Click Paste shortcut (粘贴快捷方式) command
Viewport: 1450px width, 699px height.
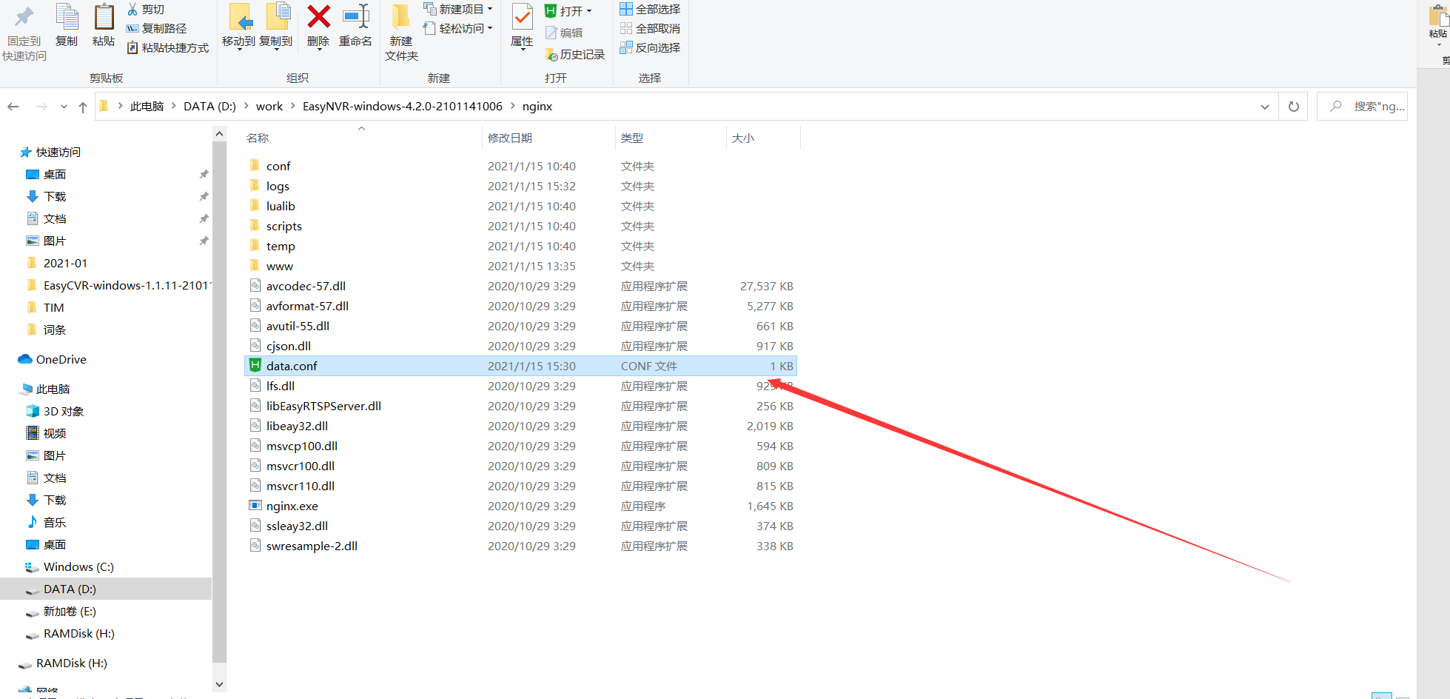tap(167, 47)
